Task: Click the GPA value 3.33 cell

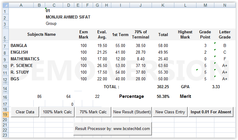Action: click(x=216, y=87)
